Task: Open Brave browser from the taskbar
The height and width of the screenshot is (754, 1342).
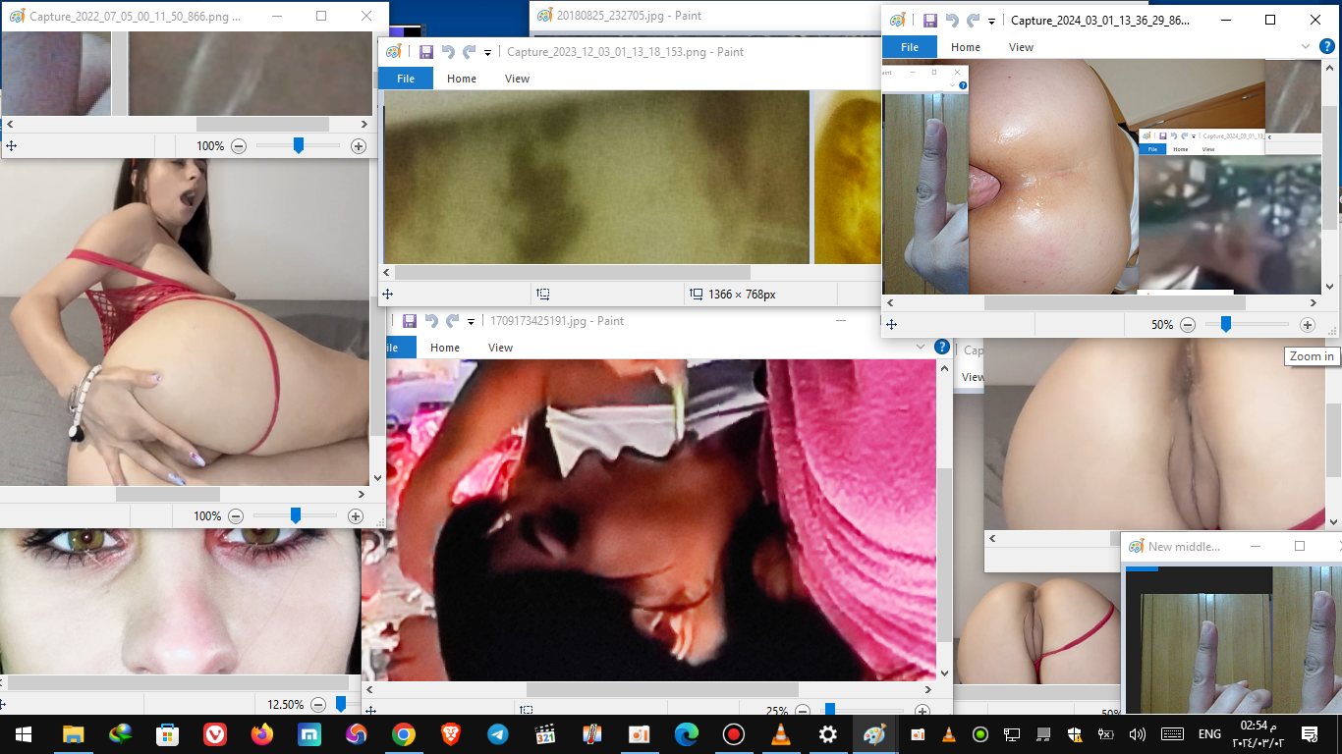Action: [451, 734]
